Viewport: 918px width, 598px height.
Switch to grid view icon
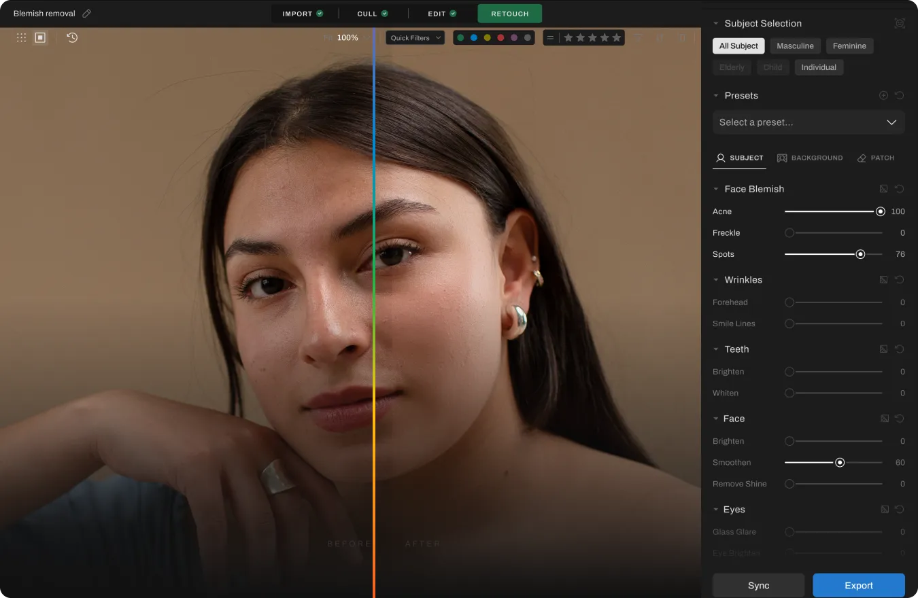click(x=22, y=38)
